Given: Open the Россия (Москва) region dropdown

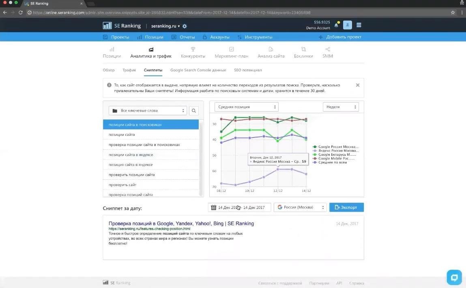Looking at the screenshot, I should point(300,207).
